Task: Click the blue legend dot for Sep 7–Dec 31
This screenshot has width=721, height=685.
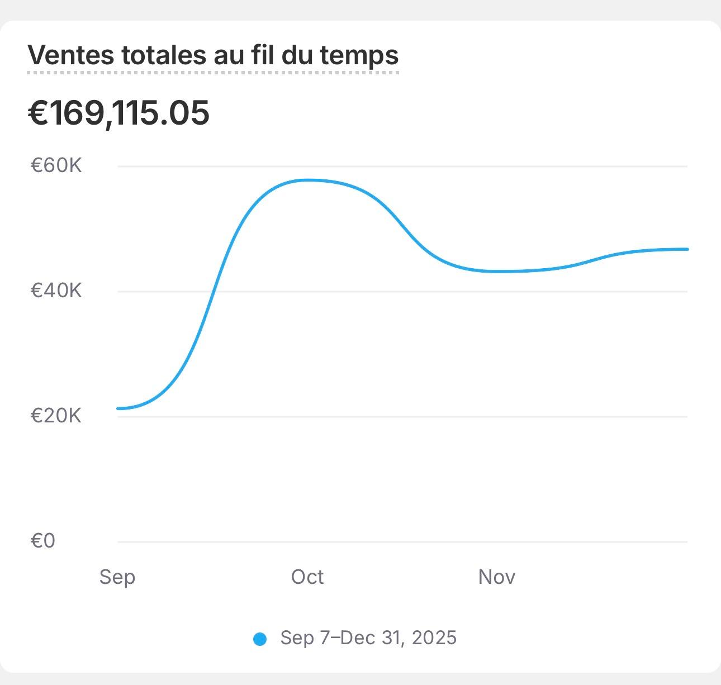Action: pyautogui.click(x=260, y=639)
